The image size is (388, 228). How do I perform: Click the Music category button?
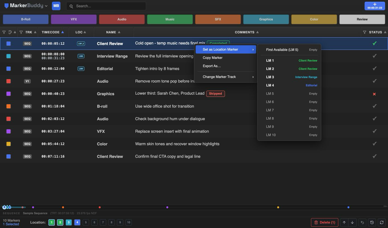point(170,19)
